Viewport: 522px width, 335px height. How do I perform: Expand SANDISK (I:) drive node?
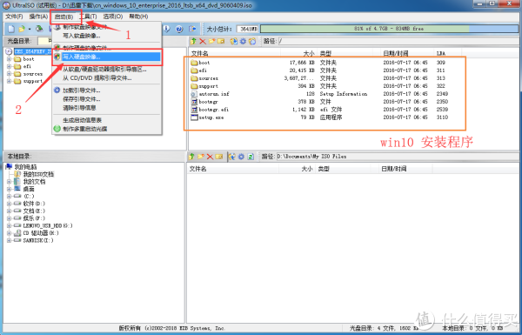9,240
